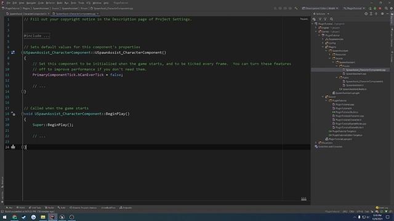Click the Expand All icon in Solution panel

pos(371,14)
